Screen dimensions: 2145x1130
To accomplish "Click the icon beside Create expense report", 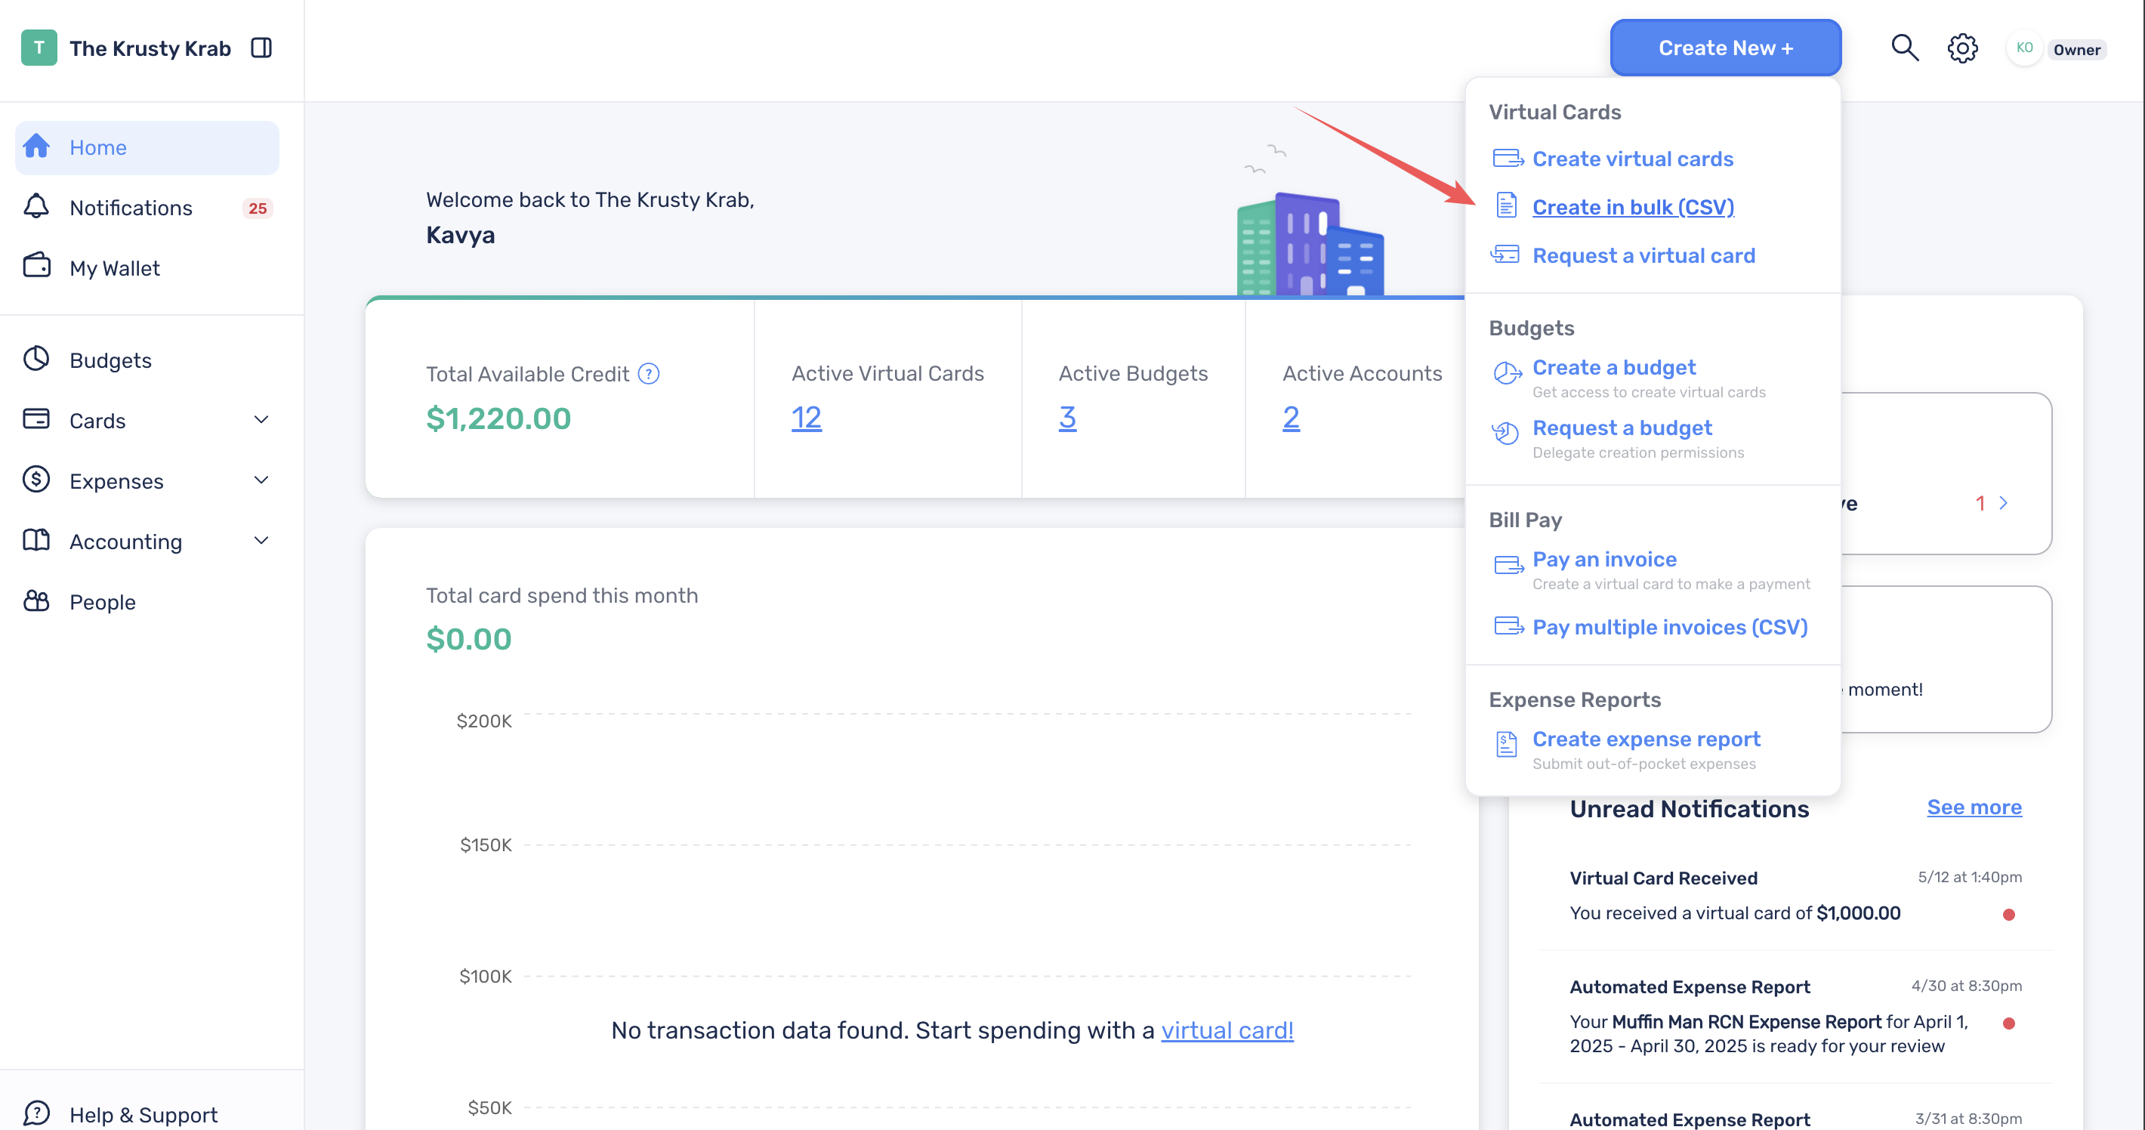I will 1506,745.
